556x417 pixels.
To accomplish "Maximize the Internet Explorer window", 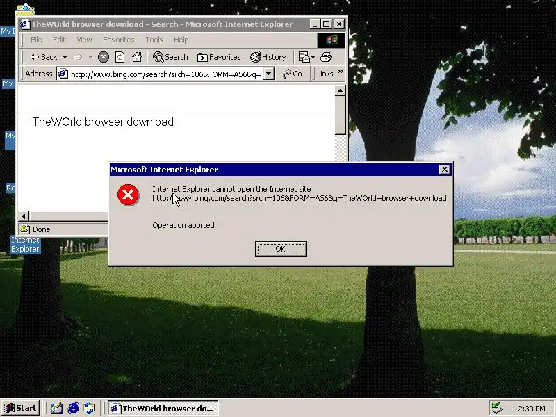I will coord(326,24).
